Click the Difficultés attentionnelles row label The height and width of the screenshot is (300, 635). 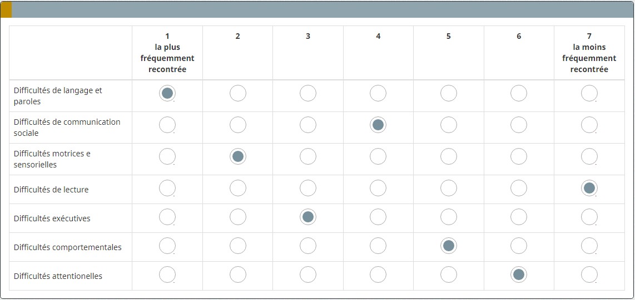coord(58,276)
